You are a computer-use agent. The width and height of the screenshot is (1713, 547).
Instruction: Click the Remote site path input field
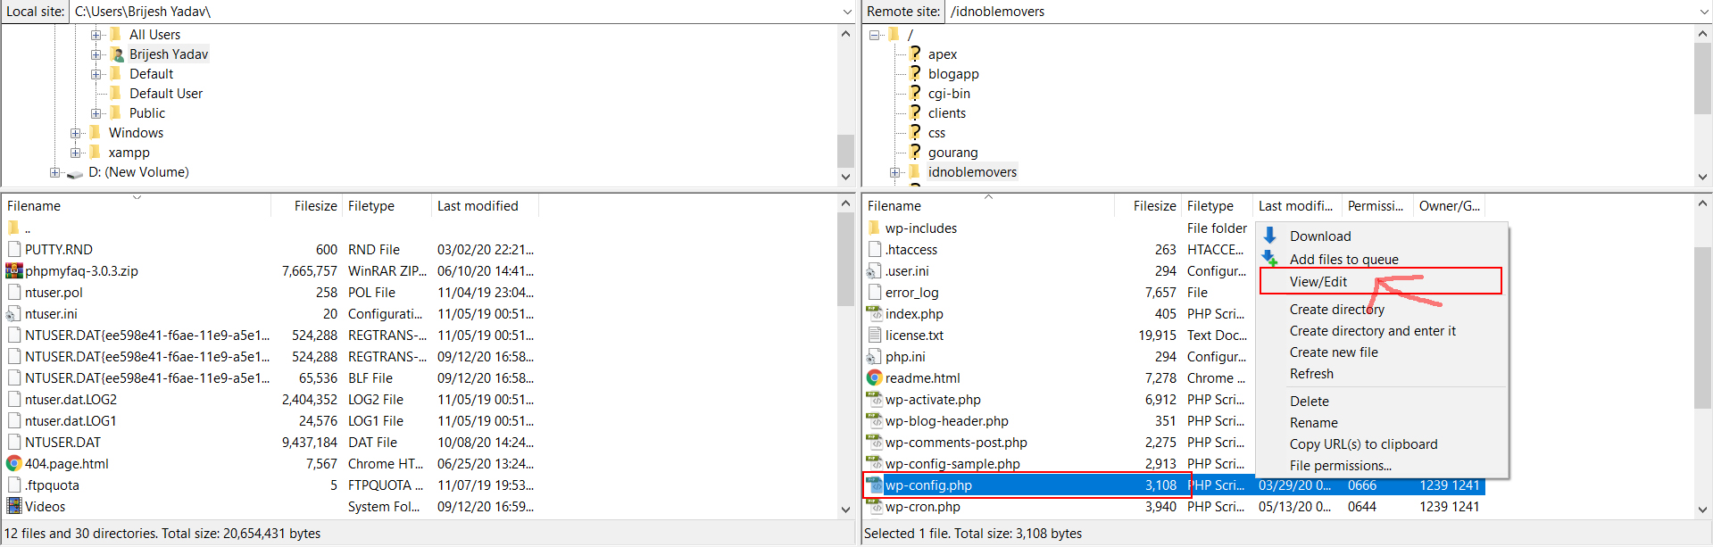1321,12
